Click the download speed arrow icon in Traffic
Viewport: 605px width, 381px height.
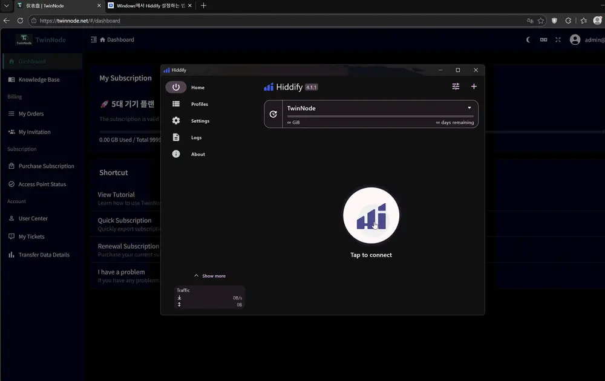tap(180, 298)
